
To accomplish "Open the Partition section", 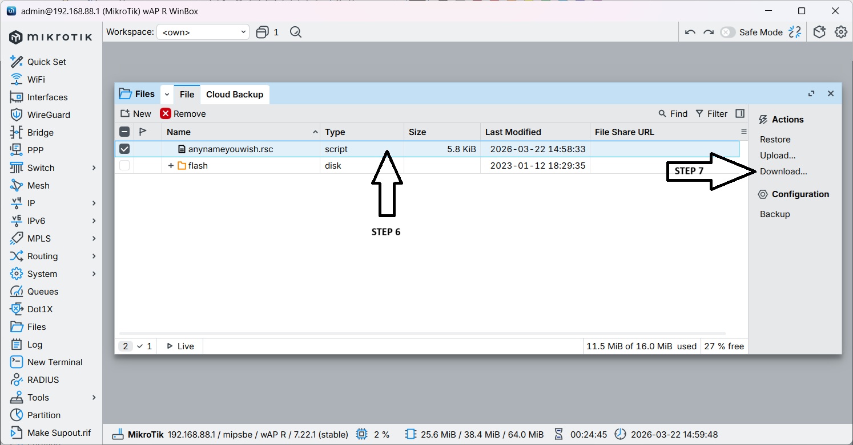I will pos(43,415).
